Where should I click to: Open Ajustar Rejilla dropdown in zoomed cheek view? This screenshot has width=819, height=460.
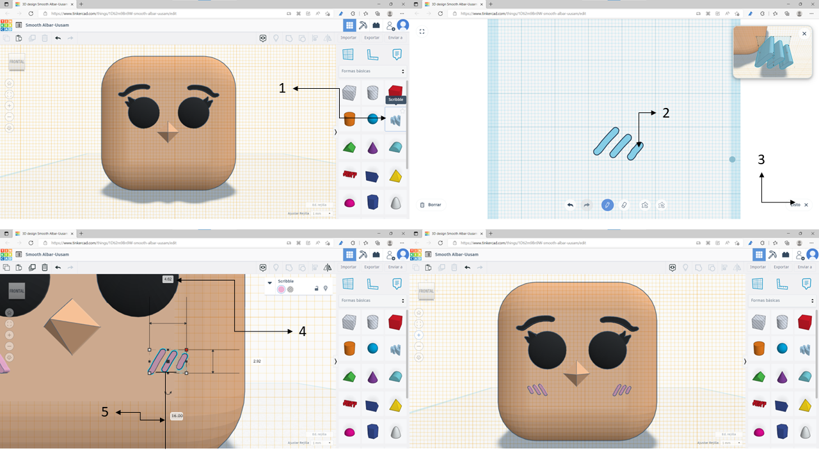tap(321, 442)
